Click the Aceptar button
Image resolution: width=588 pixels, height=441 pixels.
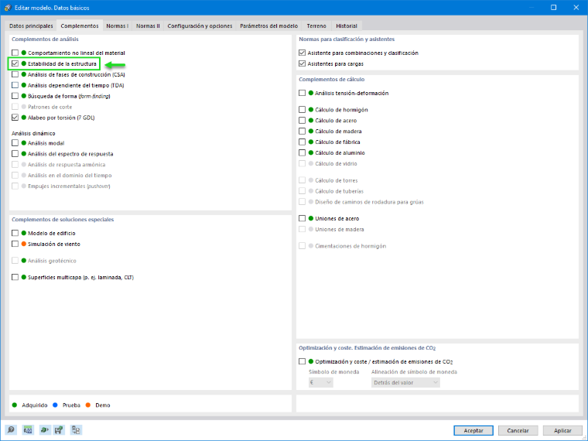[473, 430]
